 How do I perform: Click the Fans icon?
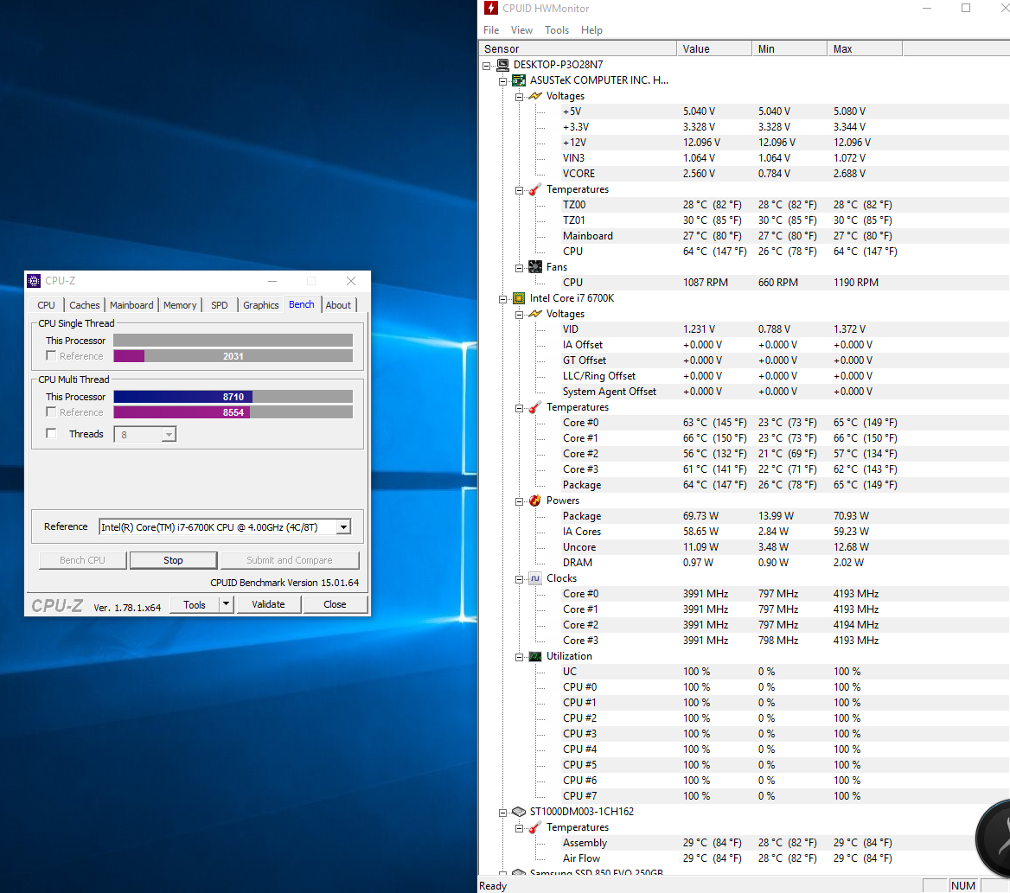click(535, 266)
